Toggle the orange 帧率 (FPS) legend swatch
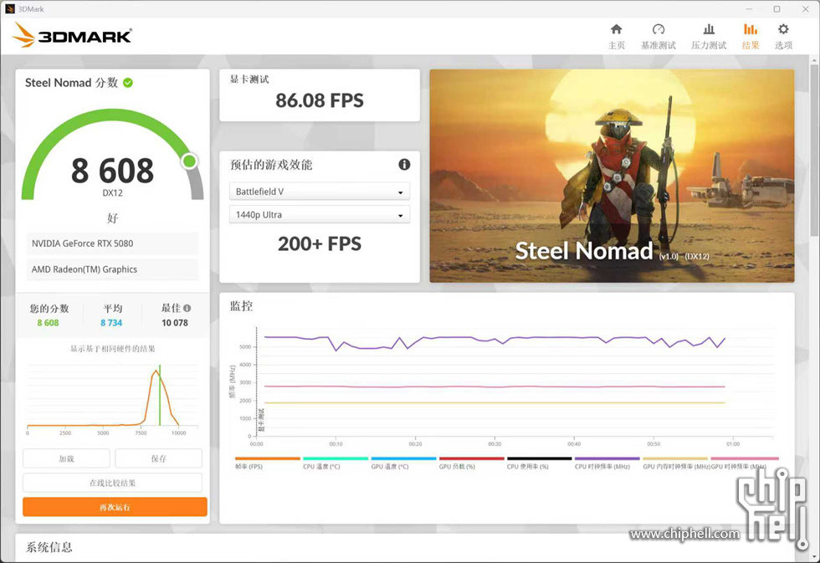This screenshot has width=820, height=563. (x=267, y=458)
